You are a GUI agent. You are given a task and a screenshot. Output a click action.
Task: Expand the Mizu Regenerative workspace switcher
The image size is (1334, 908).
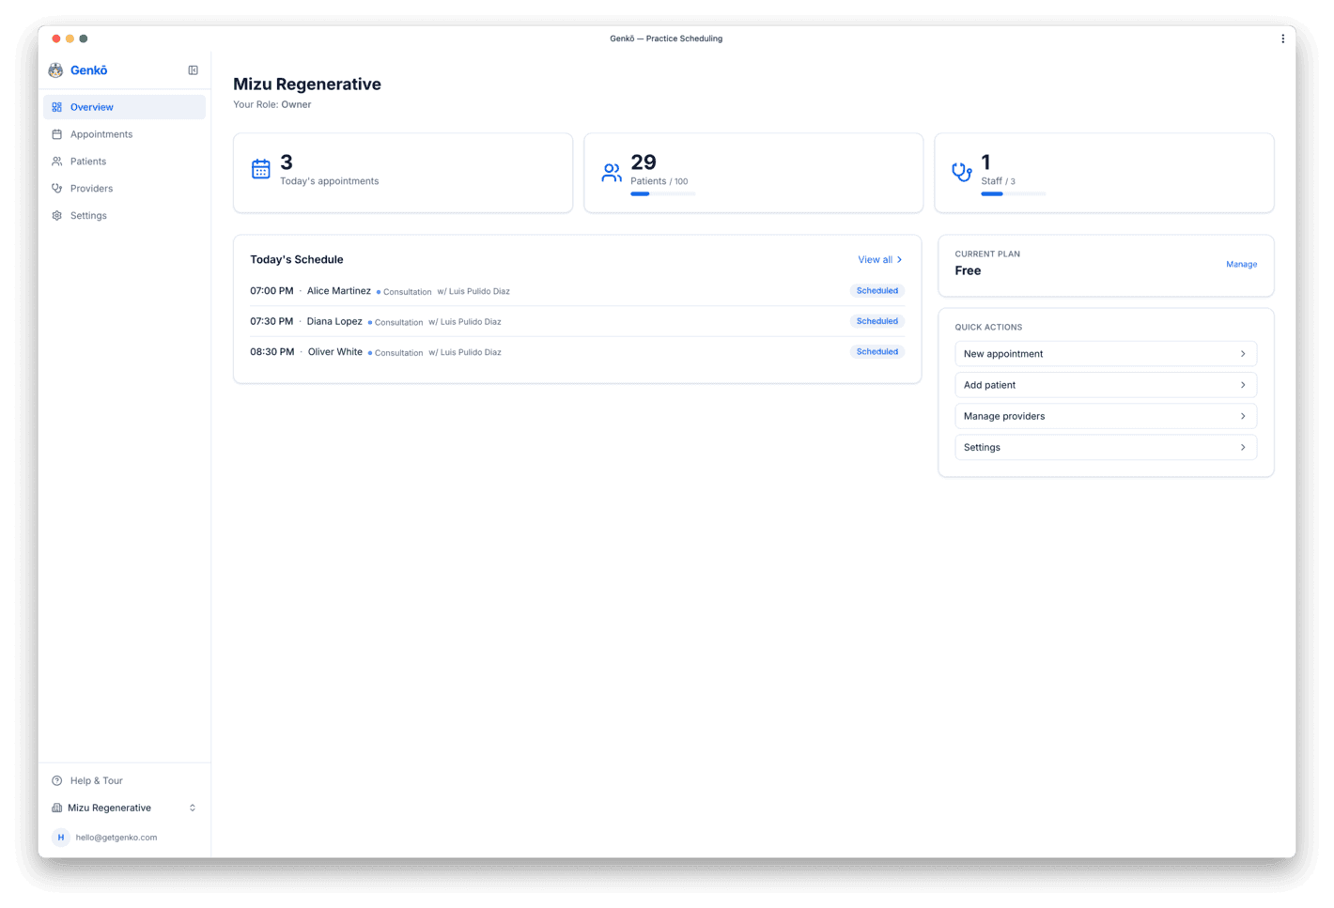[192, 807]
